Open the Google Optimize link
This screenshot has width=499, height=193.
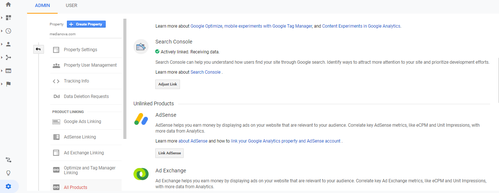pyautogui.click(x=206, y=26)
